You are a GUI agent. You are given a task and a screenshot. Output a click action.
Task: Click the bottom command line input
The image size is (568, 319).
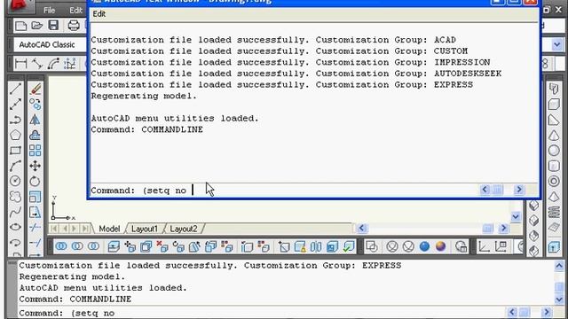point(263,313)
